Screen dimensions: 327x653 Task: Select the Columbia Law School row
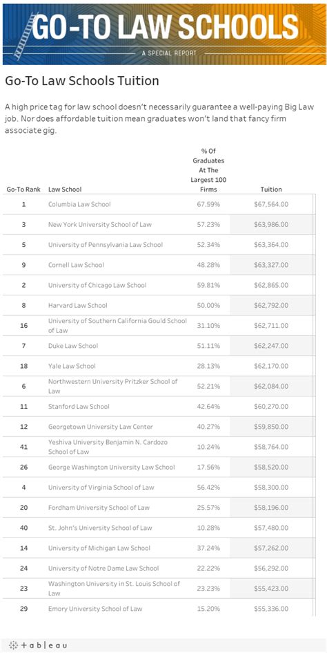pos(157,205)
